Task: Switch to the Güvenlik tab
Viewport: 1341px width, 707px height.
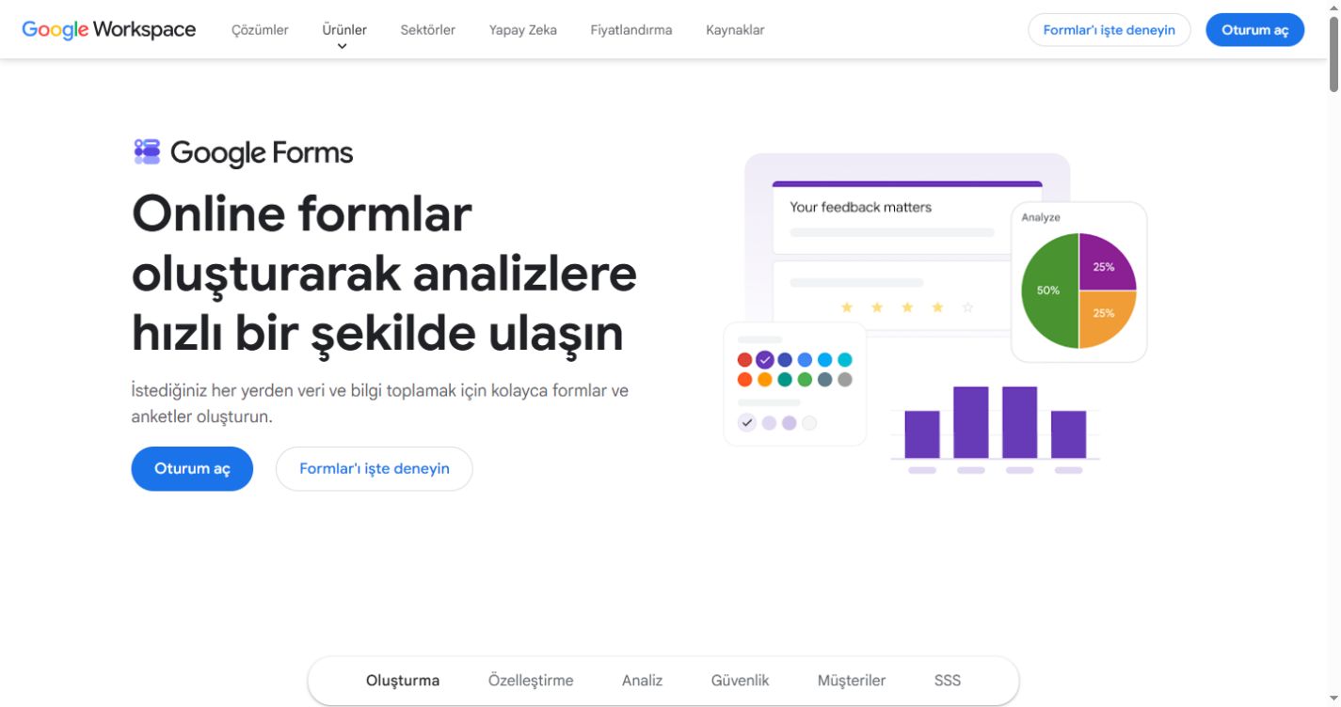Action: pos(740,680)
